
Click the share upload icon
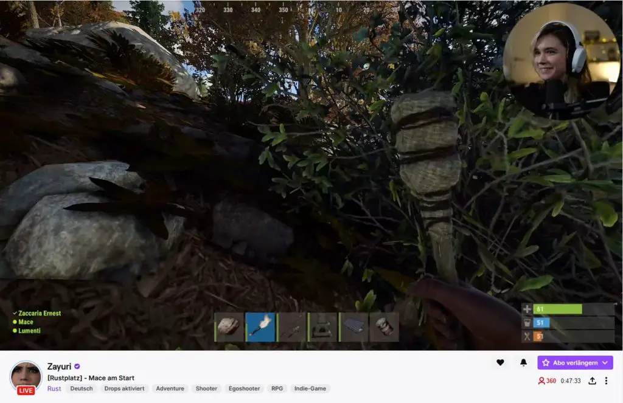(x=592, y=381)
